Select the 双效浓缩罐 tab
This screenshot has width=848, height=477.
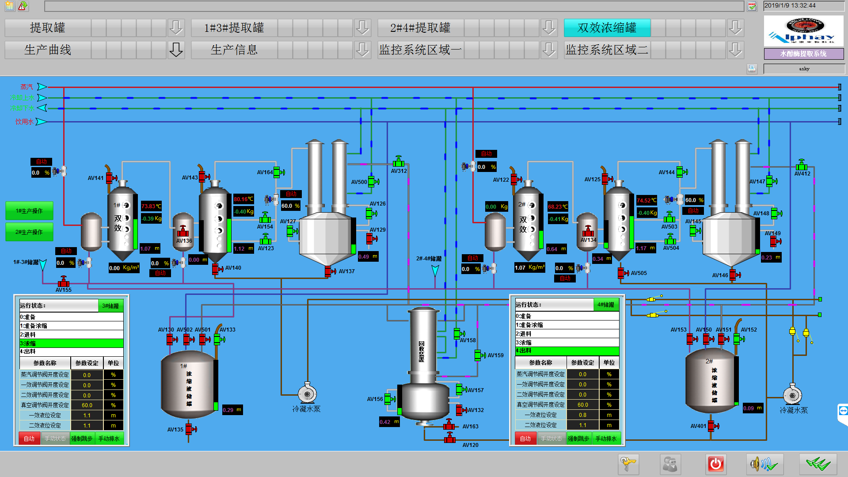[x=607, y=27]
